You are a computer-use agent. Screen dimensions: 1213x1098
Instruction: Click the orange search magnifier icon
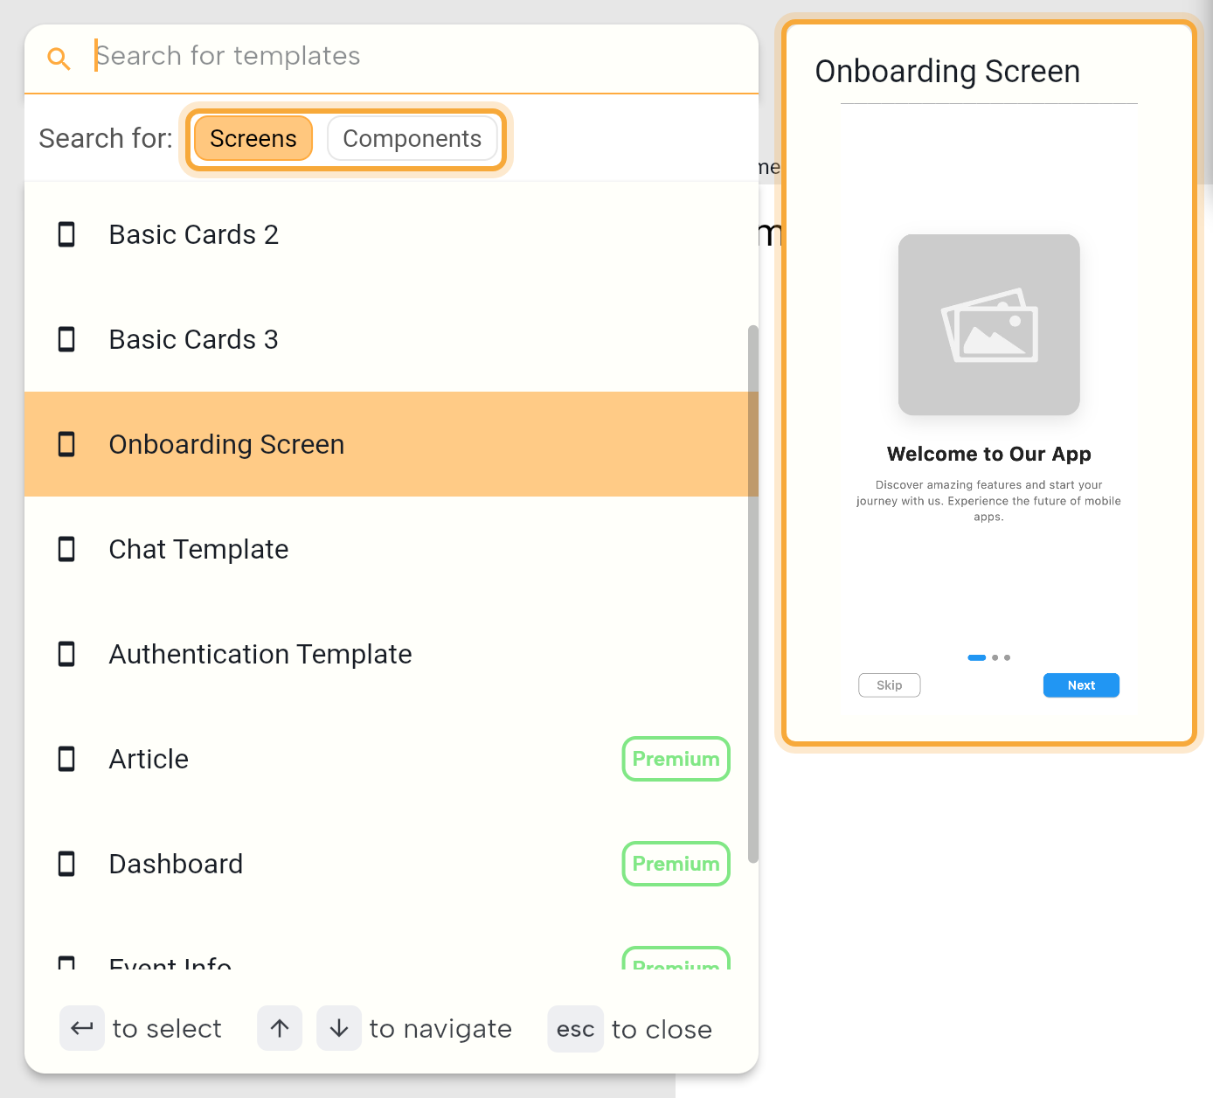point(59,59)
